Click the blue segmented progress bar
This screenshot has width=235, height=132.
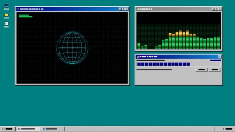[179, 64]
